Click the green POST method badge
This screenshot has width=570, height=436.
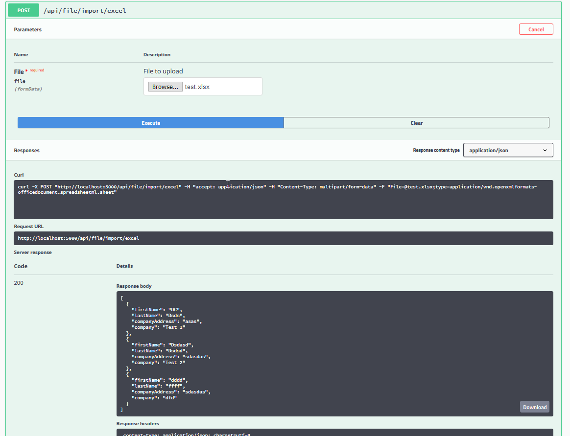24,11
